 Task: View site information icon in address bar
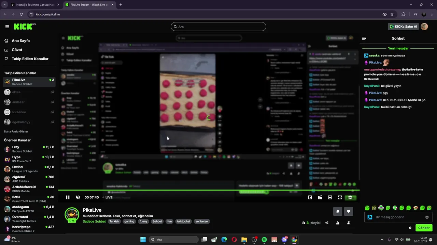tap(31, 14)
